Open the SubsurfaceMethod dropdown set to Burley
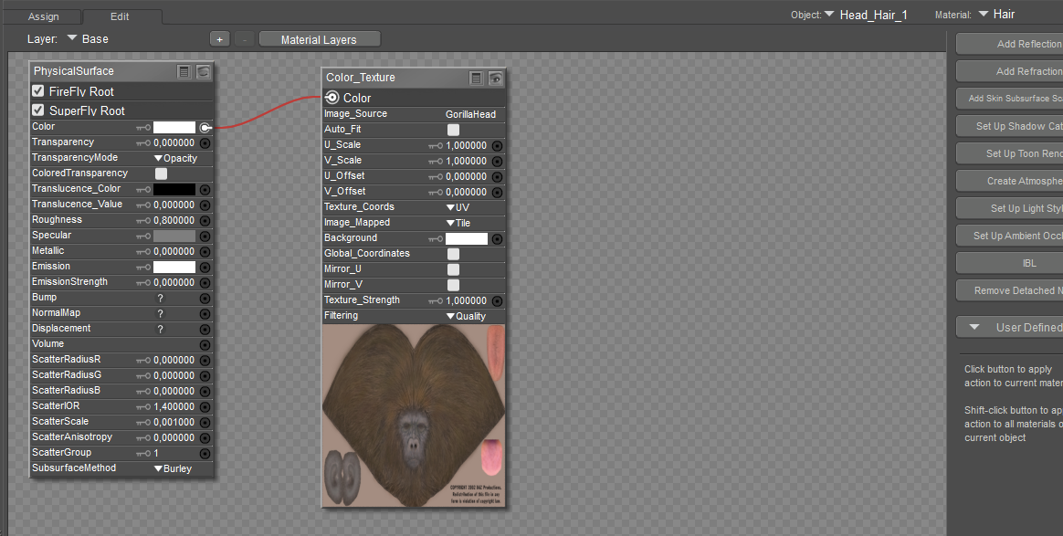Screen dimensions: 1063x536 (x=173, y=469)
